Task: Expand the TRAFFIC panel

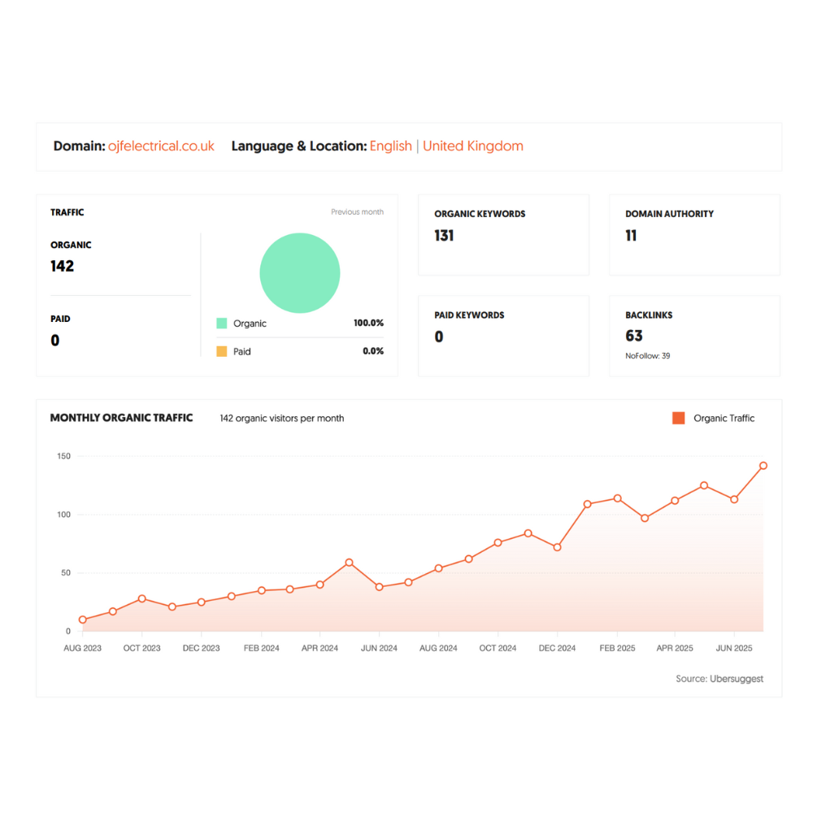Action: tap(67, 212)
